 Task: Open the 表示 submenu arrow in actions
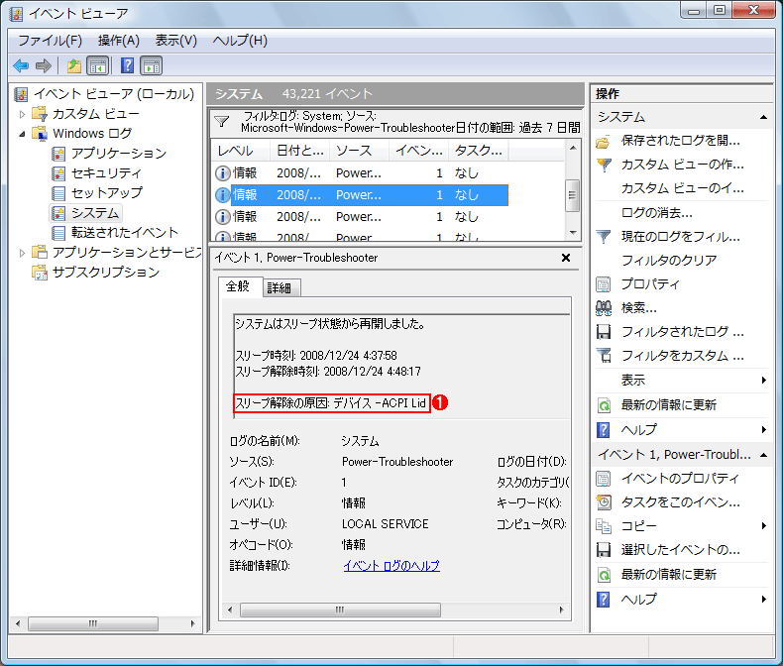point(763,381)
